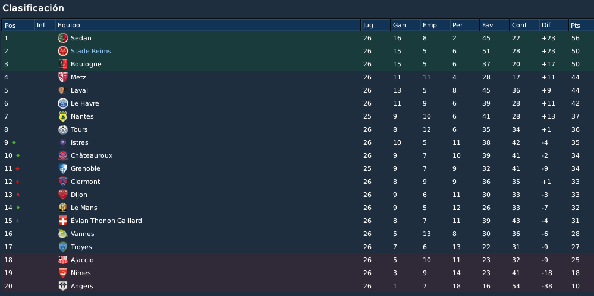Click the Gan column header
The image size is (594, 296).
coord(405,26)
